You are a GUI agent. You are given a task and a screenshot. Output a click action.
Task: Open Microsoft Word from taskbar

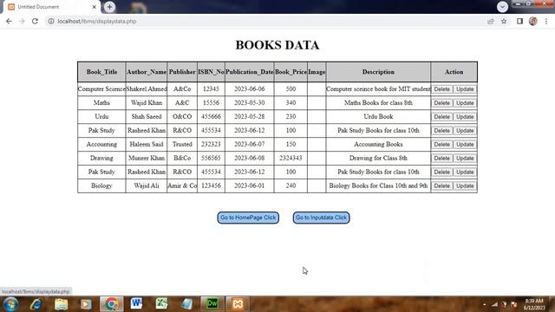click(x=136, y=303)
